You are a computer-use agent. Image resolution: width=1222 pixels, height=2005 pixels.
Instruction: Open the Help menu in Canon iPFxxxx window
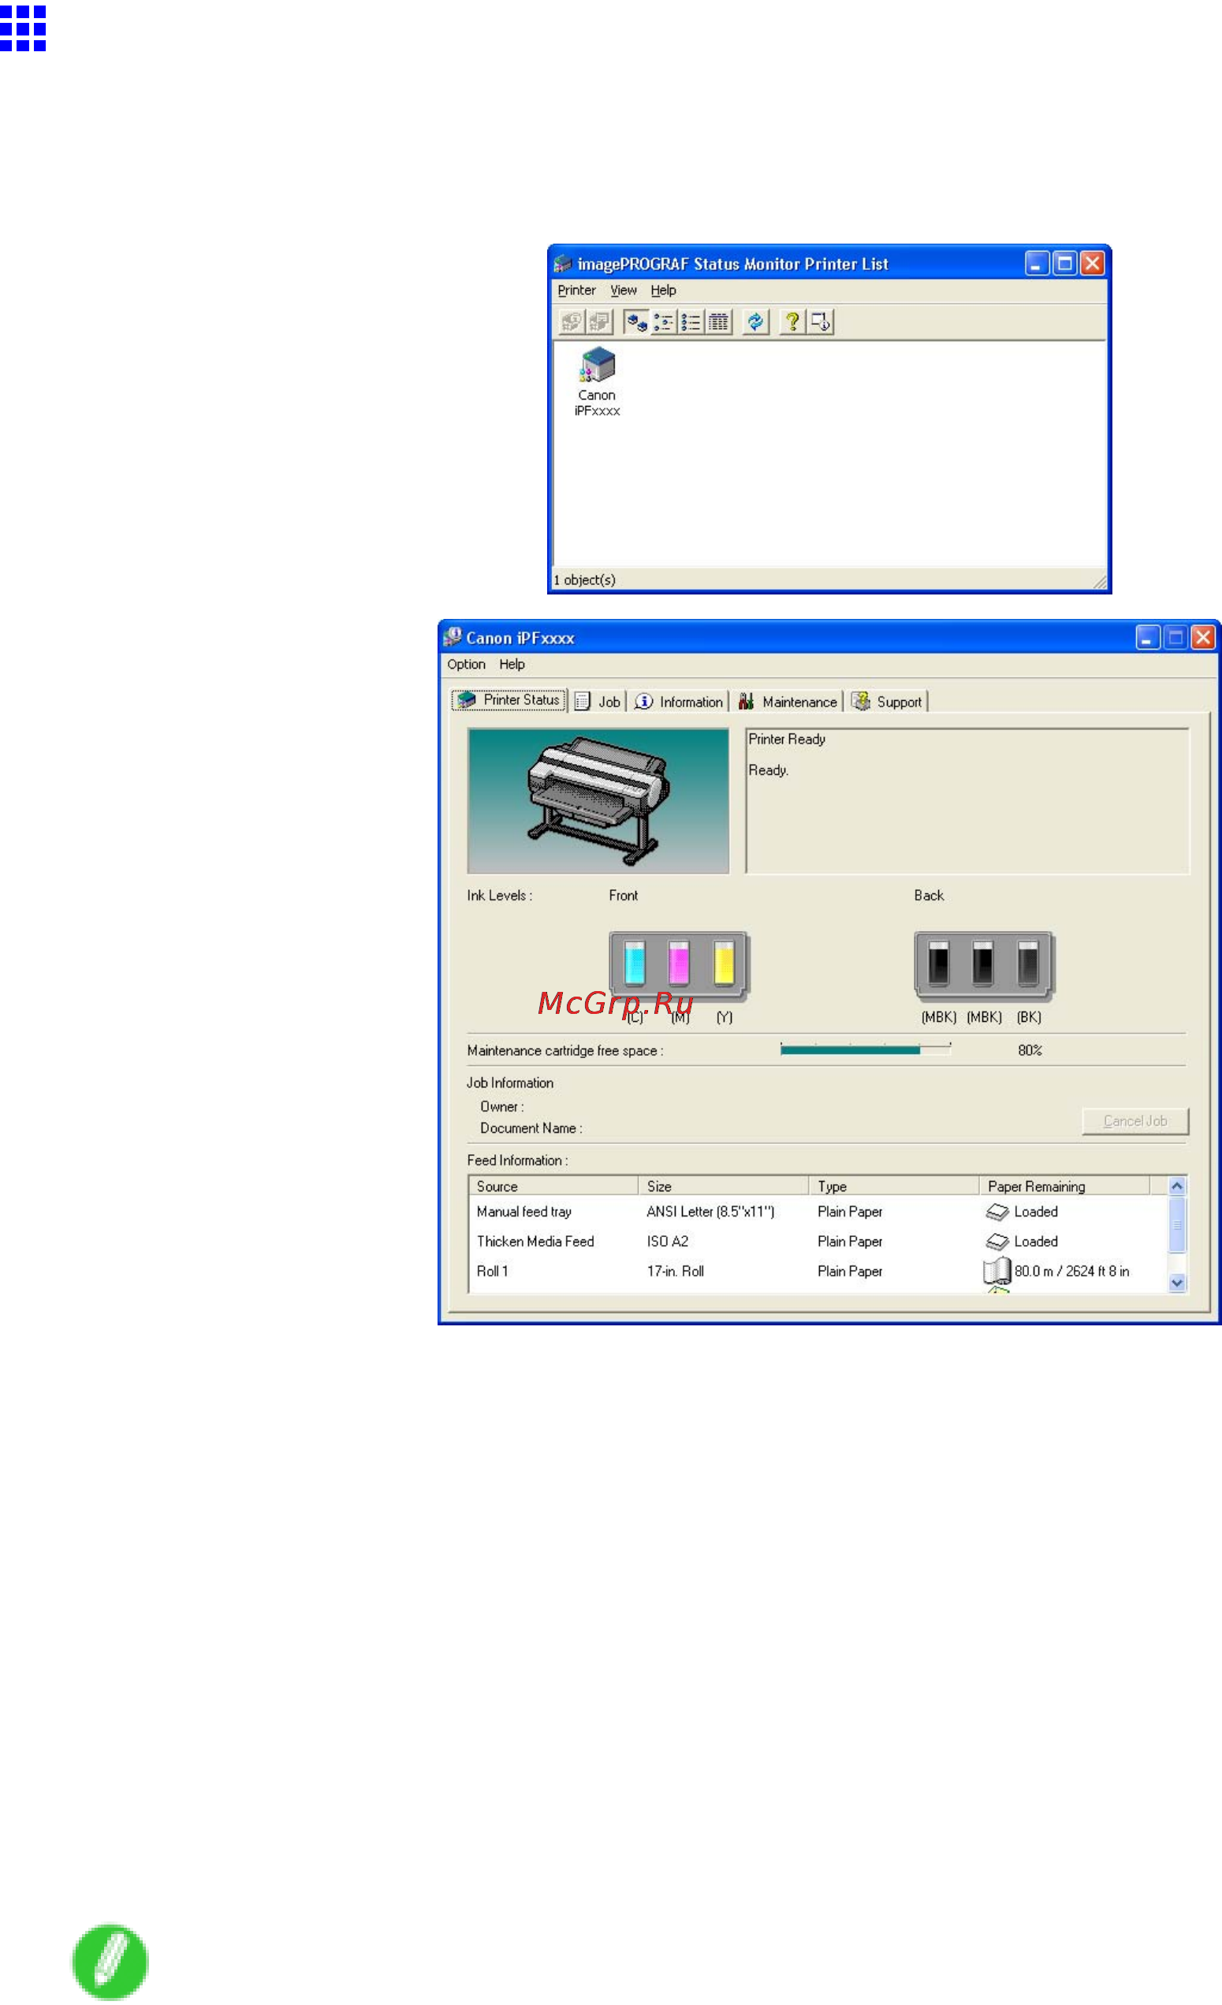(512, 665)
